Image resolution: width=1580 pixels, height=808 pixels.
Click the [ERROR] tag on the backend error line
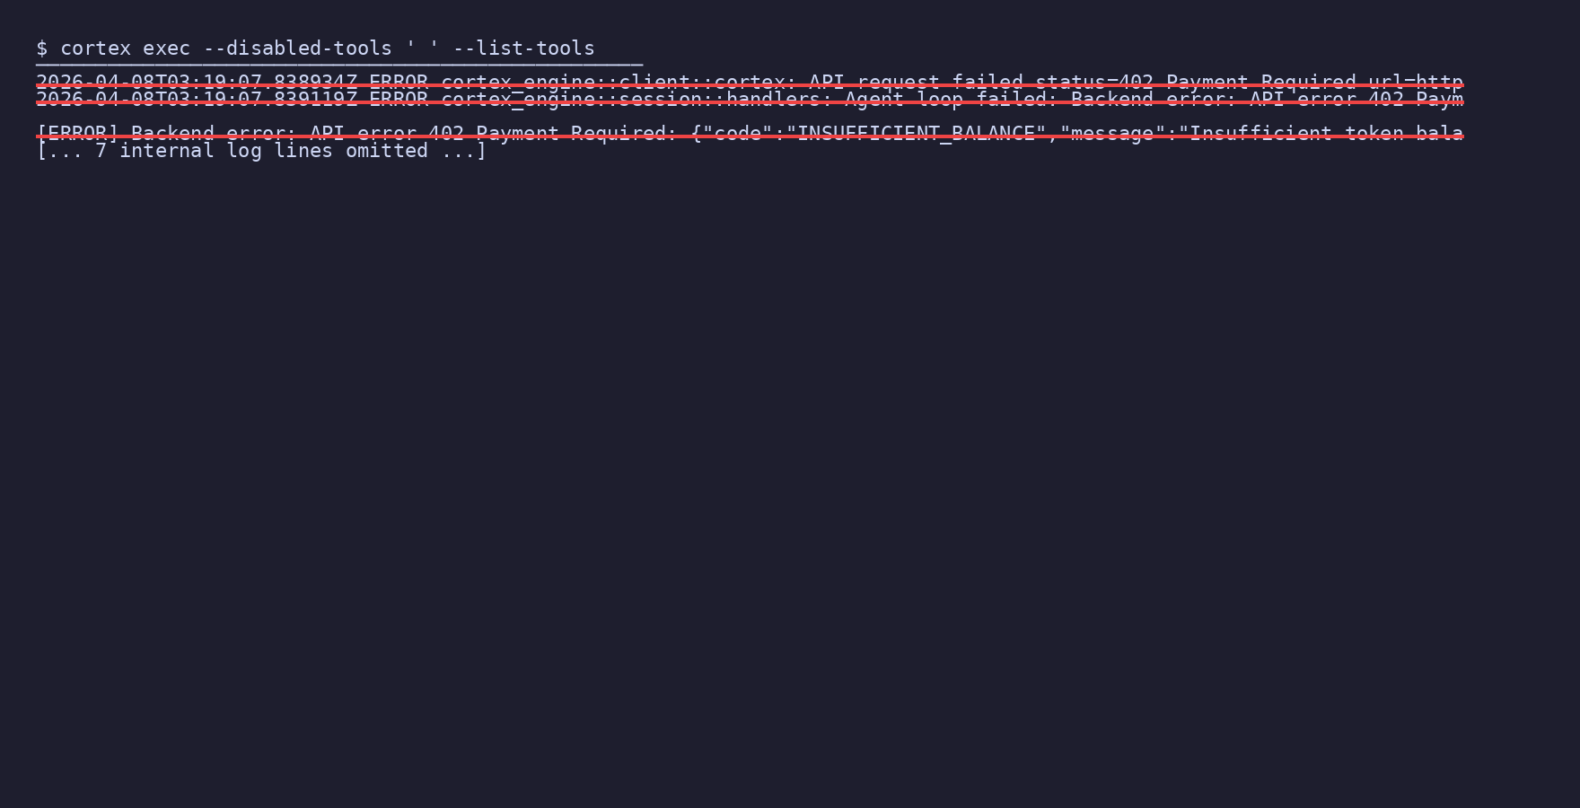click(x=77, y=134)
